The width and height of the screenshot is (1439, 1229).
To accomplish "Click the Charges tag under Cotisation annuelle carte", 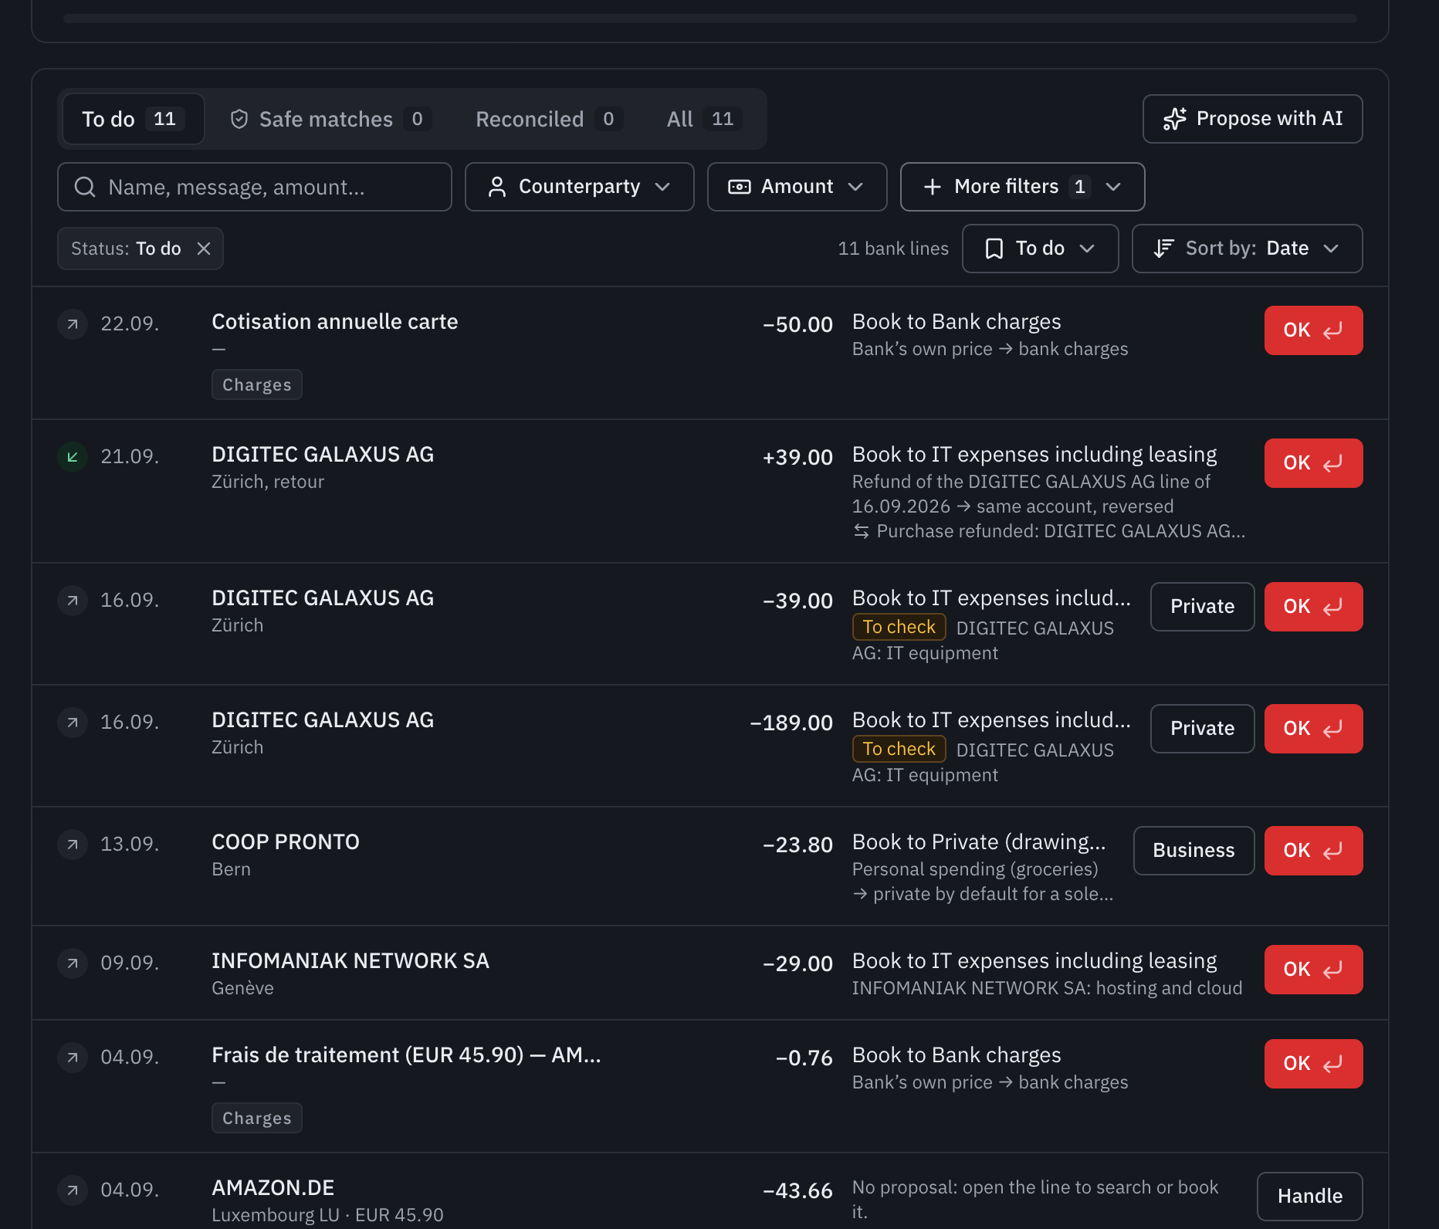I will tap(257, 384).
